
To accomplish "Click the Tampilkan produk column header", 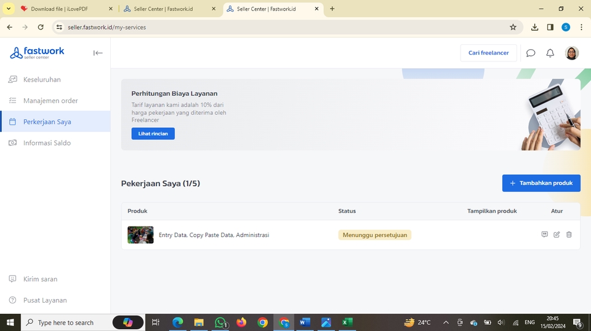I will (492, 211).
